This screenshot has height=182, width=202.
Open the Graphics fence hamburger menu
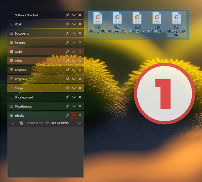pyautogui.click(x=11, y=70)
